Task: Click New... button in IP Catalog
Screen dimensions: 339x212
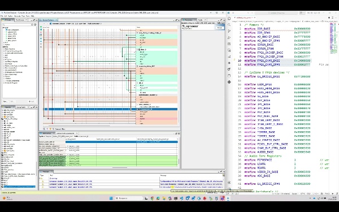Action: [x=6, y=101]
